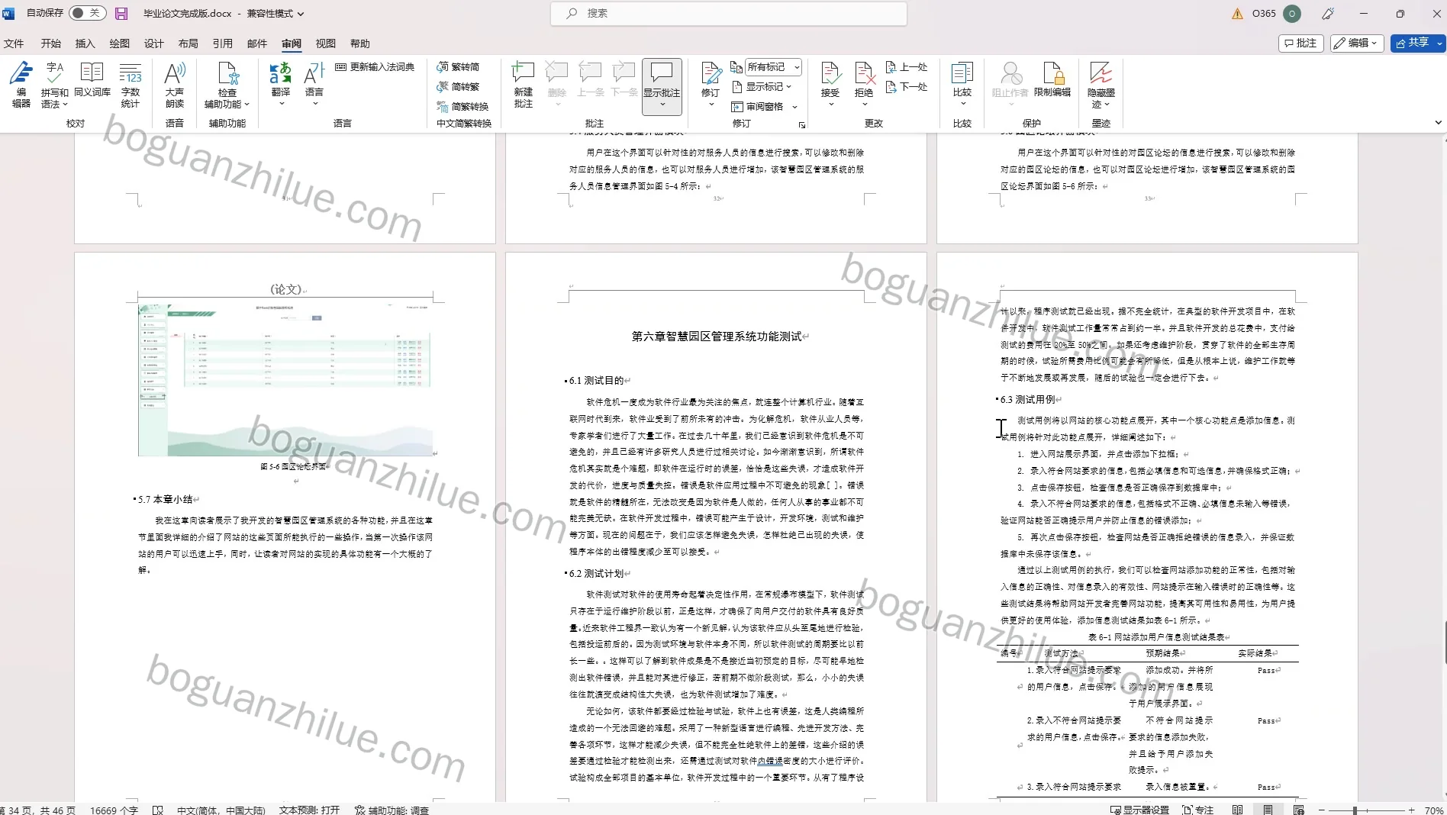Click the Reject change (拒绝) icon
The width and height of the screenshot is (1447, 815).
point(863,73)
